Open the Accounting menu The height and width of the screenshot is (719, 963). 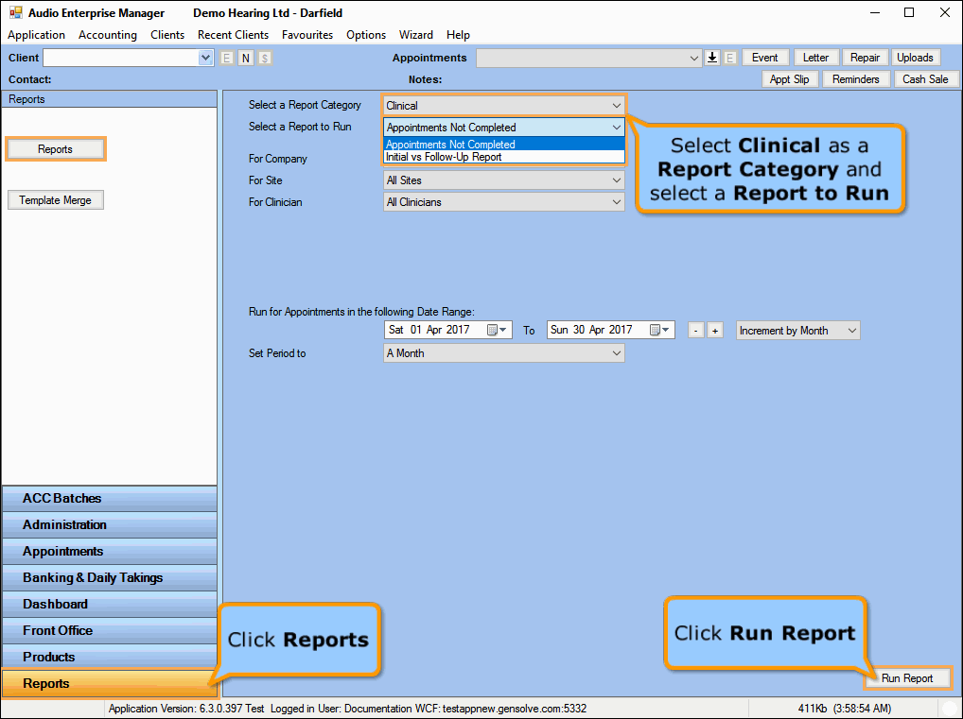click(x=108, y=35)
